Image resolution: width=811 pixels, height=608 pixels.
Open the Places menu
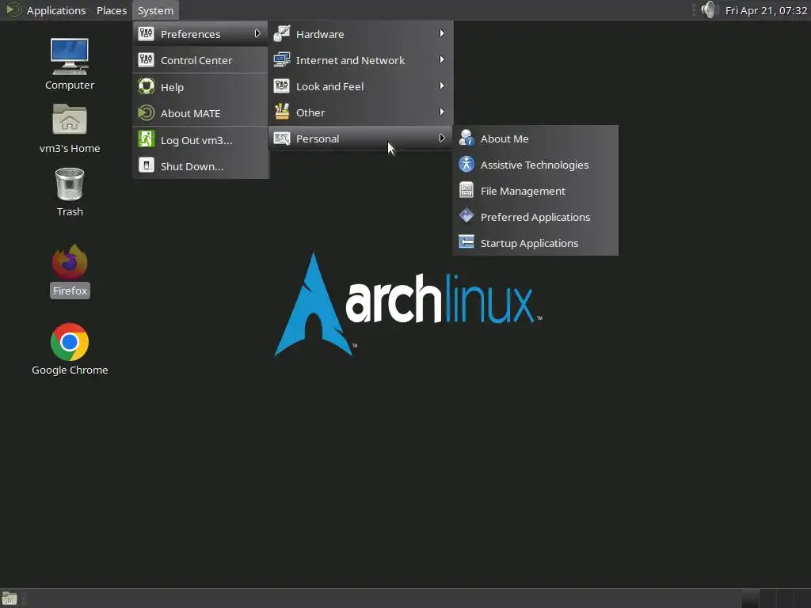click(x=111, y=10)
